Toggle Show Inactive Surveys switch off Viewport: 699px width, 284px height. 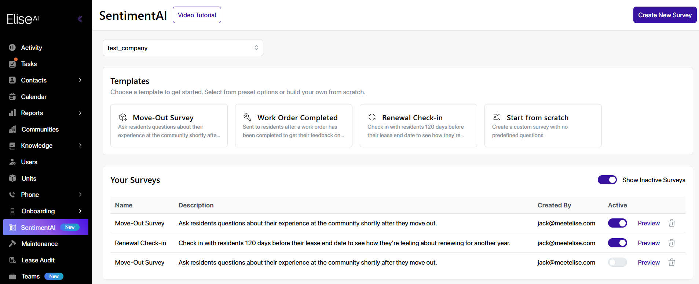click(x=607, y=180)
